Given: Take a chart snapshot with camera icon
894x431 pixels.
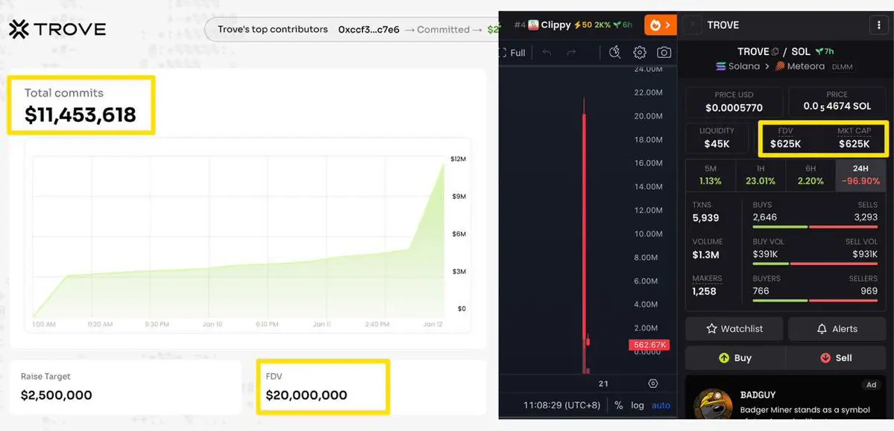Looking at the screenshot, I should [664, 53].
